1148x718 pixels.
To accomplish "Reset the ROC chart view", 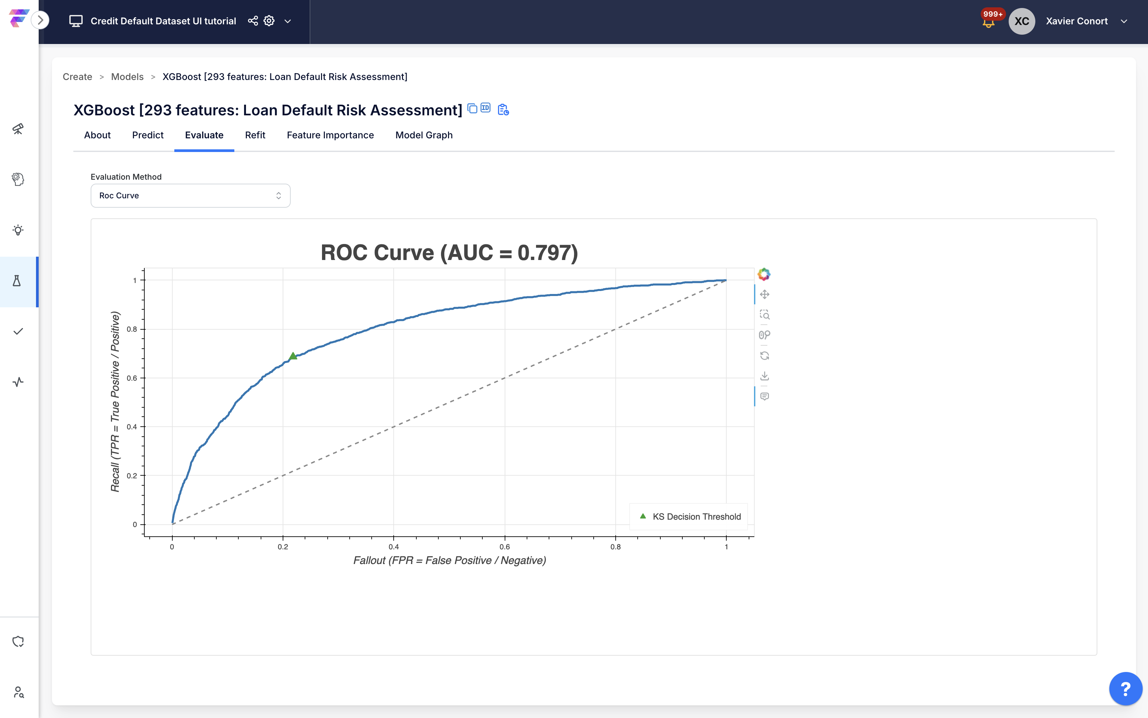I will [764, 356].
